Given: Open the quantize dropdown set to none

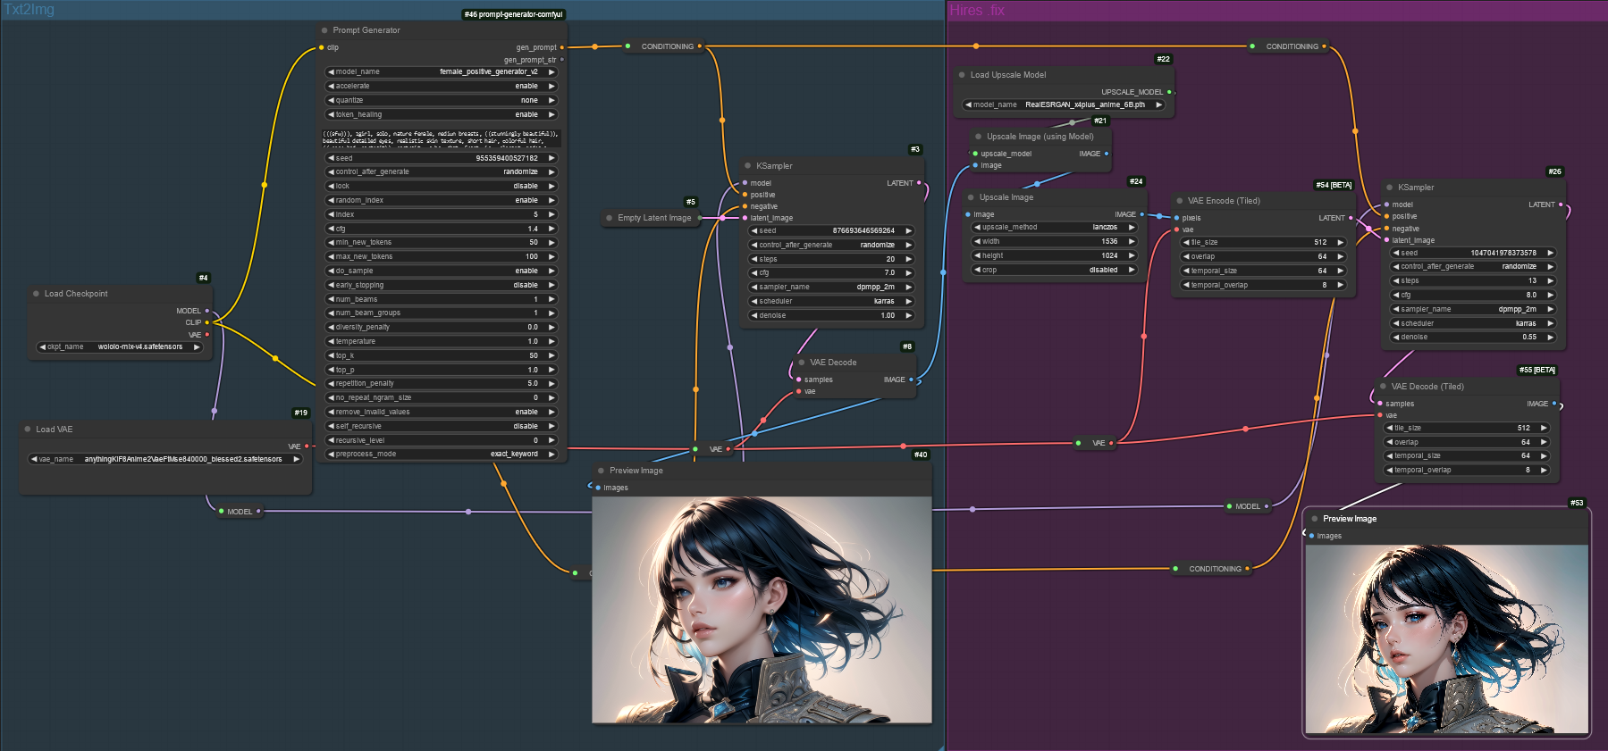Looking at the screenshot, I should point(442,100).
